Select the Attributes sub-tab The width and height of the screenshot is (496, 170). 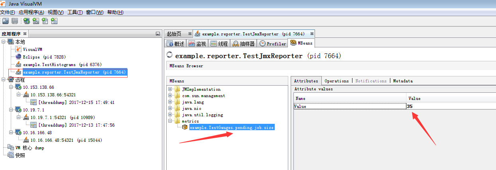pyautogui.click(x=306, y=81)
